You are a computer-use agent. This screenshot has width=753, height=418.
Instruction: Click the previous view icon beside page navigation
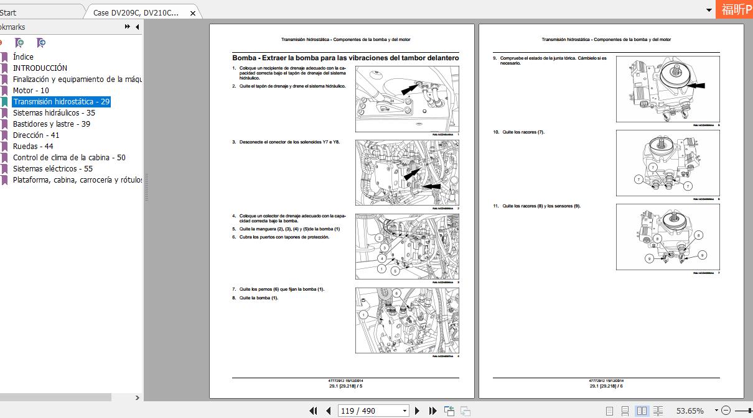click(x=449, y=411)
